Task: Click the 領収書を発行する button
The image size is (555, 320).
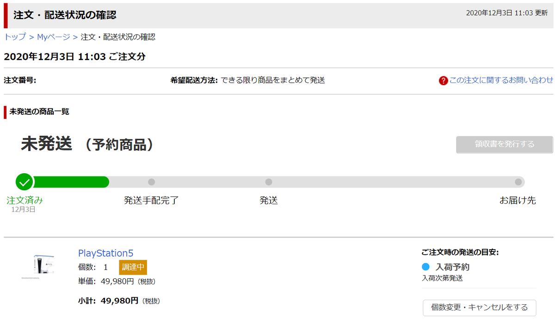Action: [505, 144]
